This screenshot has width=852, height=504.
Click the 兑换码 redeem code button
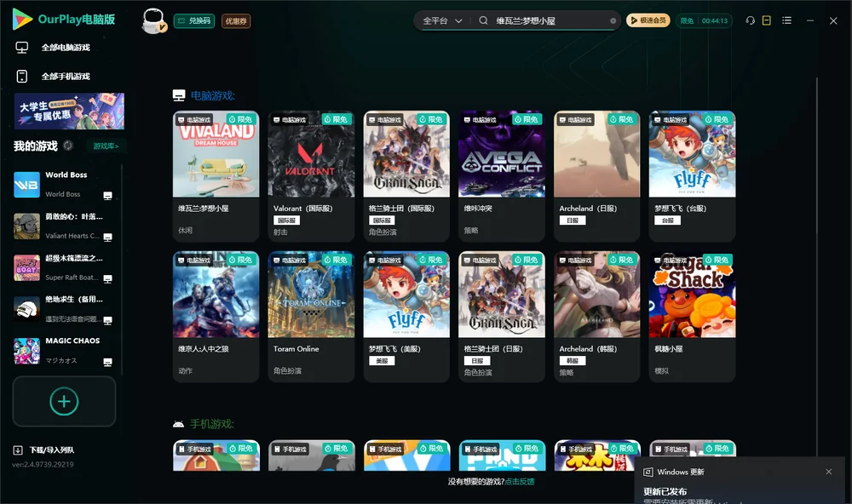coord(194,21)
